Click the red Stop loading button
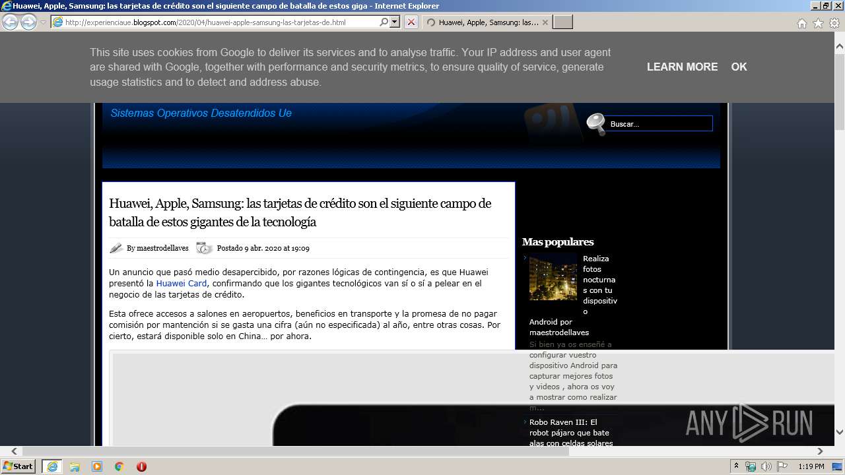The height and width of the screenshot is (475, 845). click(x=411, y=22)
